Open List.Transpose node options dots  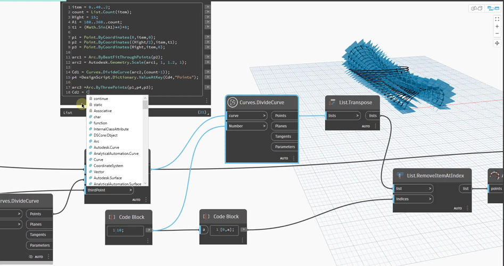point(375,126)
